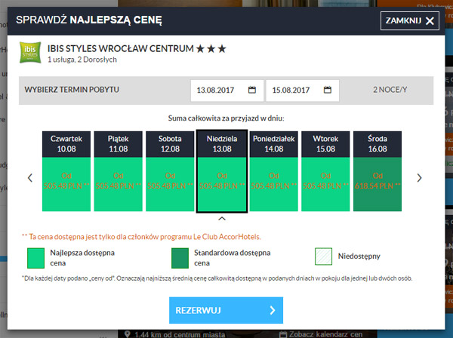Screen dimensions: 453x338
Task: Click the Niedostępny hatched legend swatch
Action: [x=324, y=257]
